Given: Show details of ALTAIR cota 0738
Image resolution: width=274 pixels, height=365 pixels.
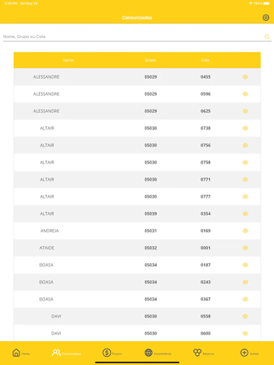Looking at the screenshot, I should pyautogui.click(x=245, y=128).
